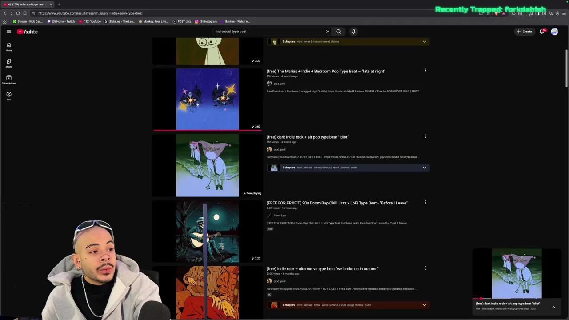Open the orange tiger artwork thumbnail

[x=208, y=292]
